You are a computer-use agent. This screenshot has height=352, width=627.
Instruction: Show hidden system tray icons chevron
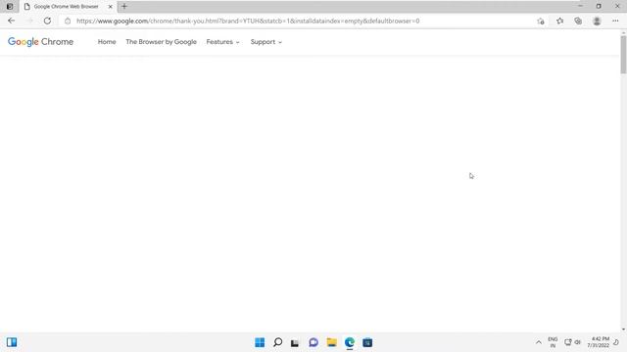pyautogui.click(x=539, y=342)
